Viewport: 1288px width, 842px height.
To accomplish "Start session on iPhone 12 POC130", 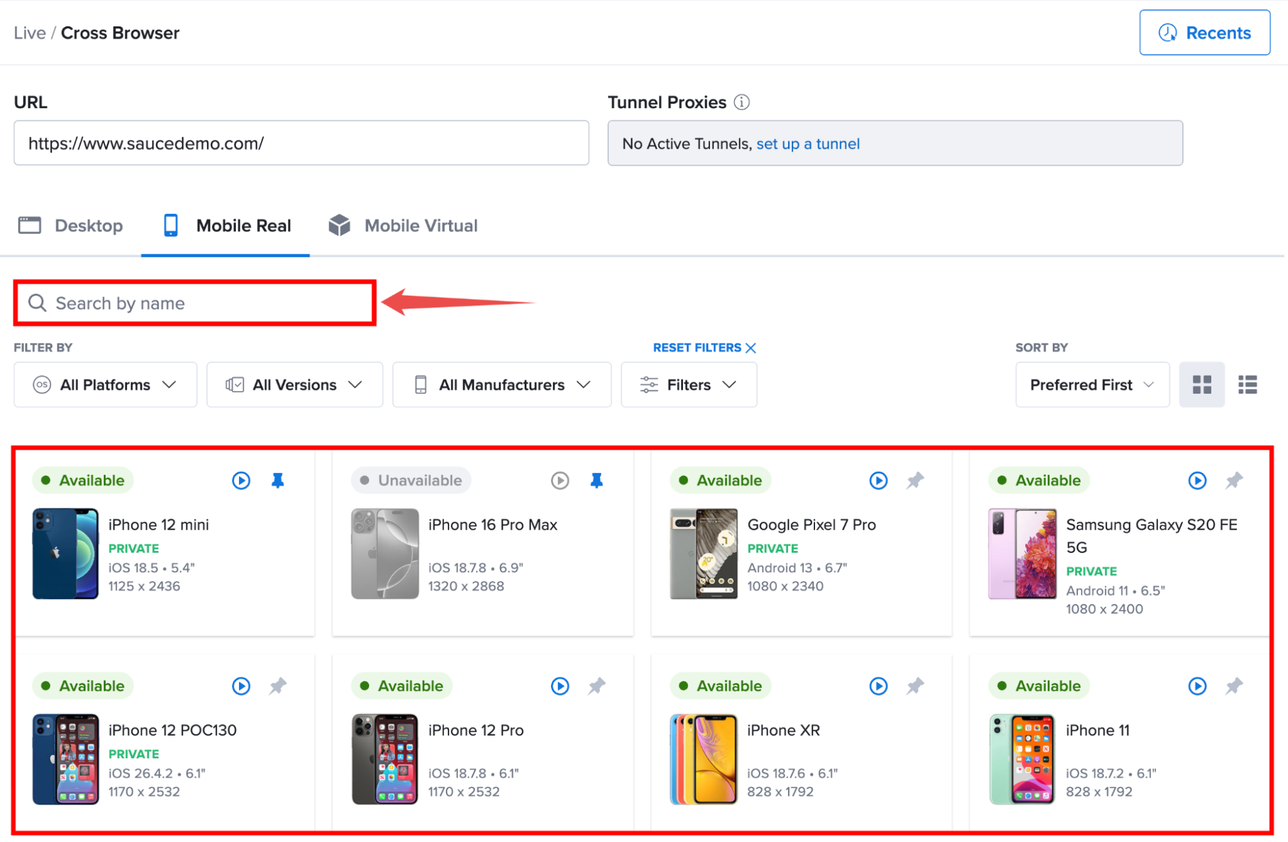I will [x=241, y=686].
